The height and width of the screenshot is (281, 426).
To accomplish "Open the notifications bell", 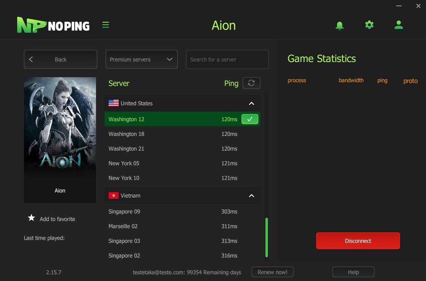I will pos(339,25).
